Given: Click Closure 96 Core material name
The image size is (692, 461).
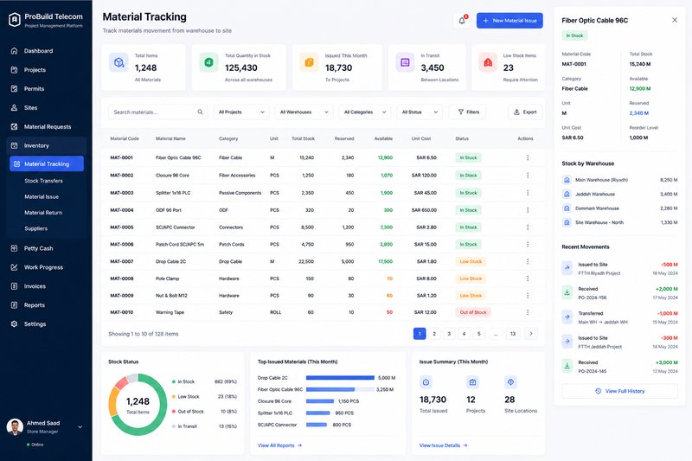Looking at the screenshot, I should [x=172, y=175].
